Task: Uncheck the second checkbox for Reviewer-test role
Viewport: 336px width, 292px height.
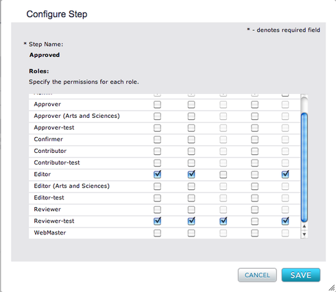Action: [x=191, y=221]
